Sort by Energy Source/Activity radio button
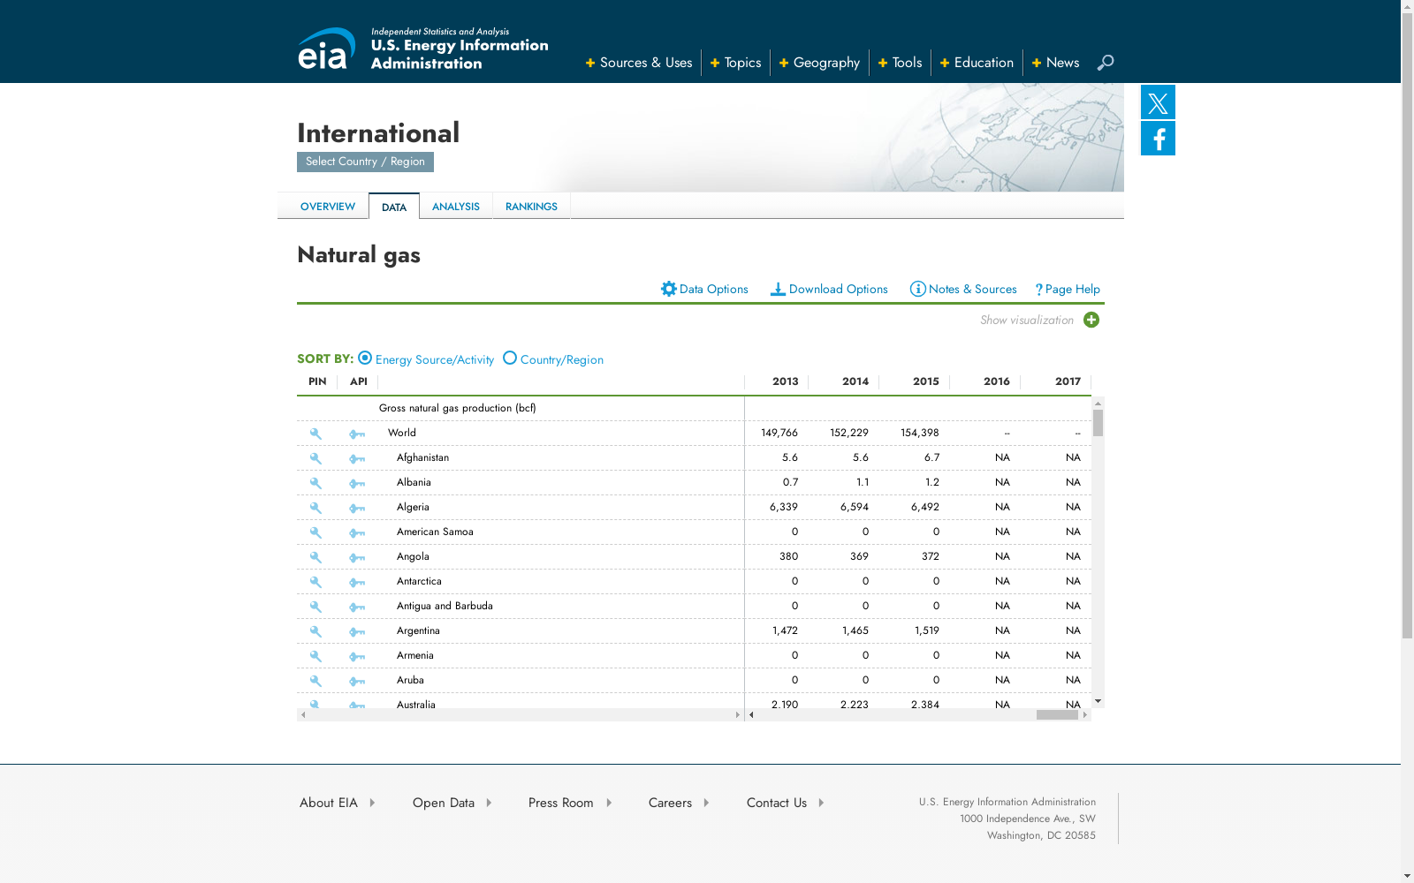The image size is (1414, 883). [365, 358]
